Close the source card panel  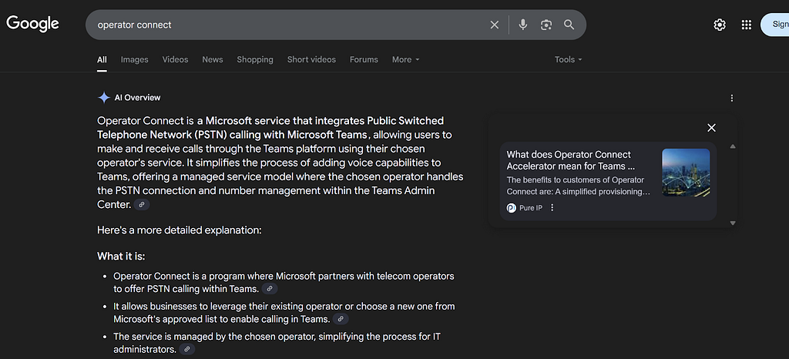point(711,128)
